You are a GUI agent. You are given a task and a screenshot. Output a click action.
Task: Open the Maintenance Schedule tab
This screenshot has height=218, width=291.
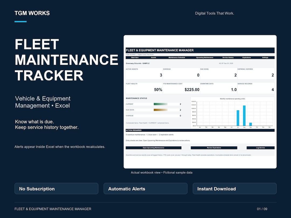177,58
